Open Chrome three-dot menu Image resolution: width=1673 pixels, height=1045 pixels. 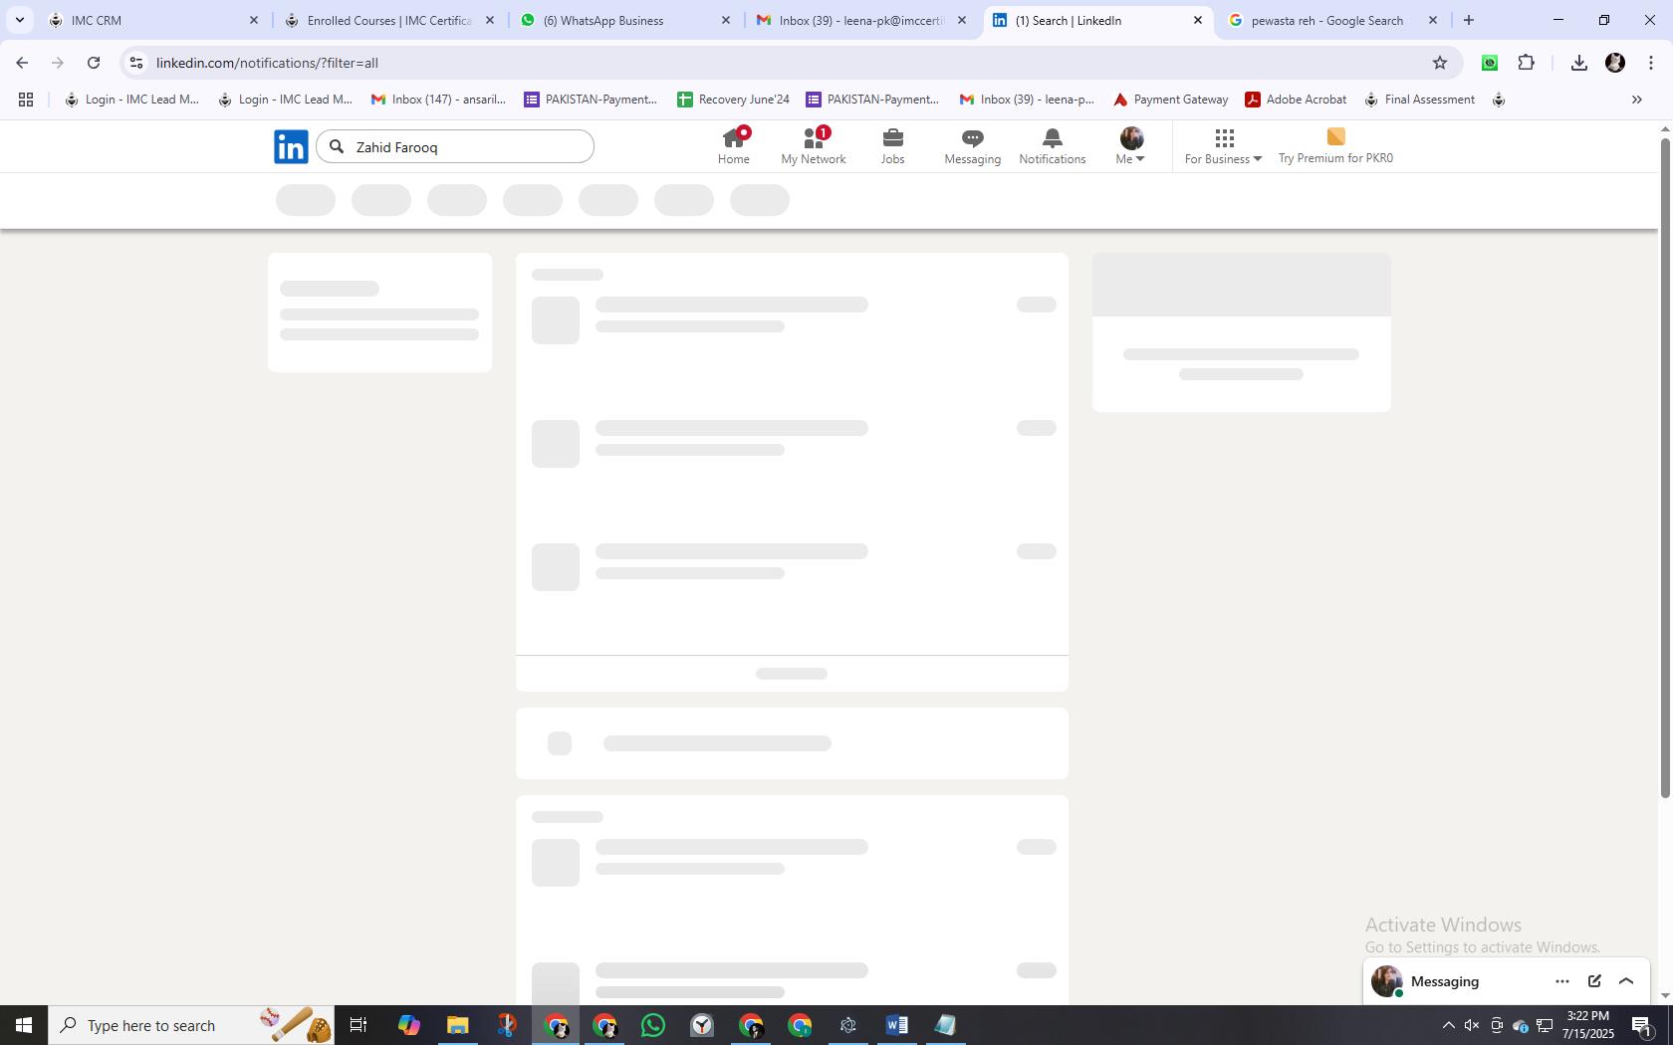pos(1651,63)
